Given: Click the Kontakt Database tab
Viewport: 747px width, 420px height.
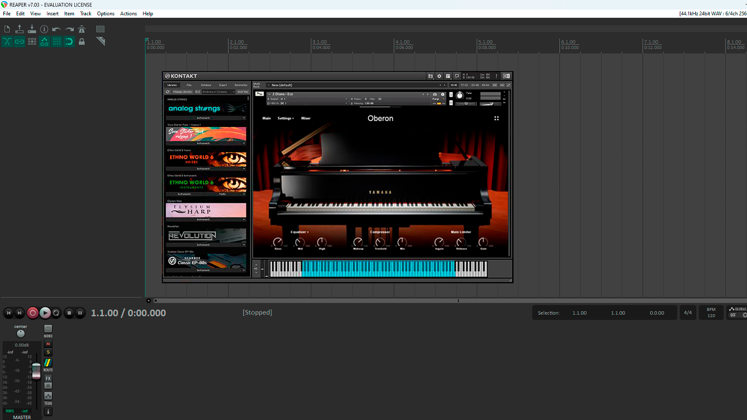Looking at the screenshot, I should (206, 85).
